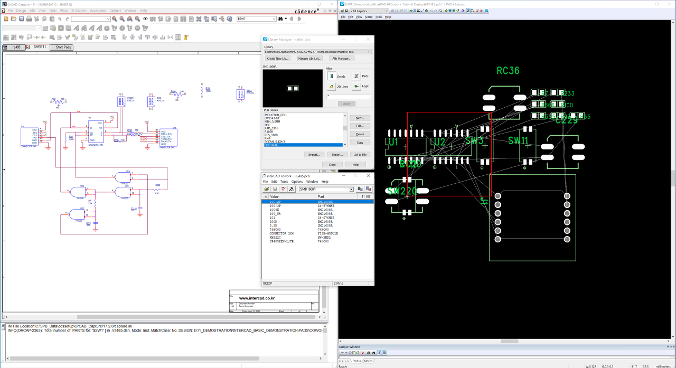The width and height of the screenshot is (676, 368).
Task: Open the arrow next to the binoculars Find icon
Action: [x=286, y=18]
